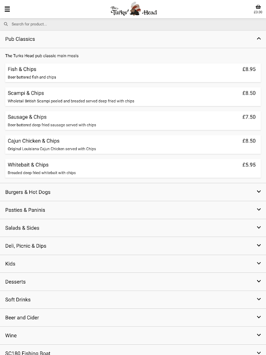Open the Soft Drinks category
The height and width of the screenshot is (355, 266).
[18, 300]
